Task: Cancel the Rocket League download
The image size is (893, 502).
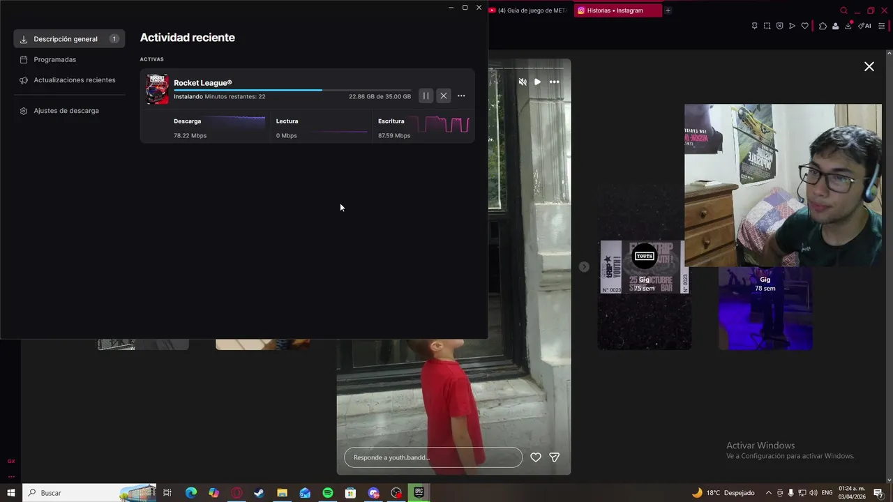Action: coord(444,96)
